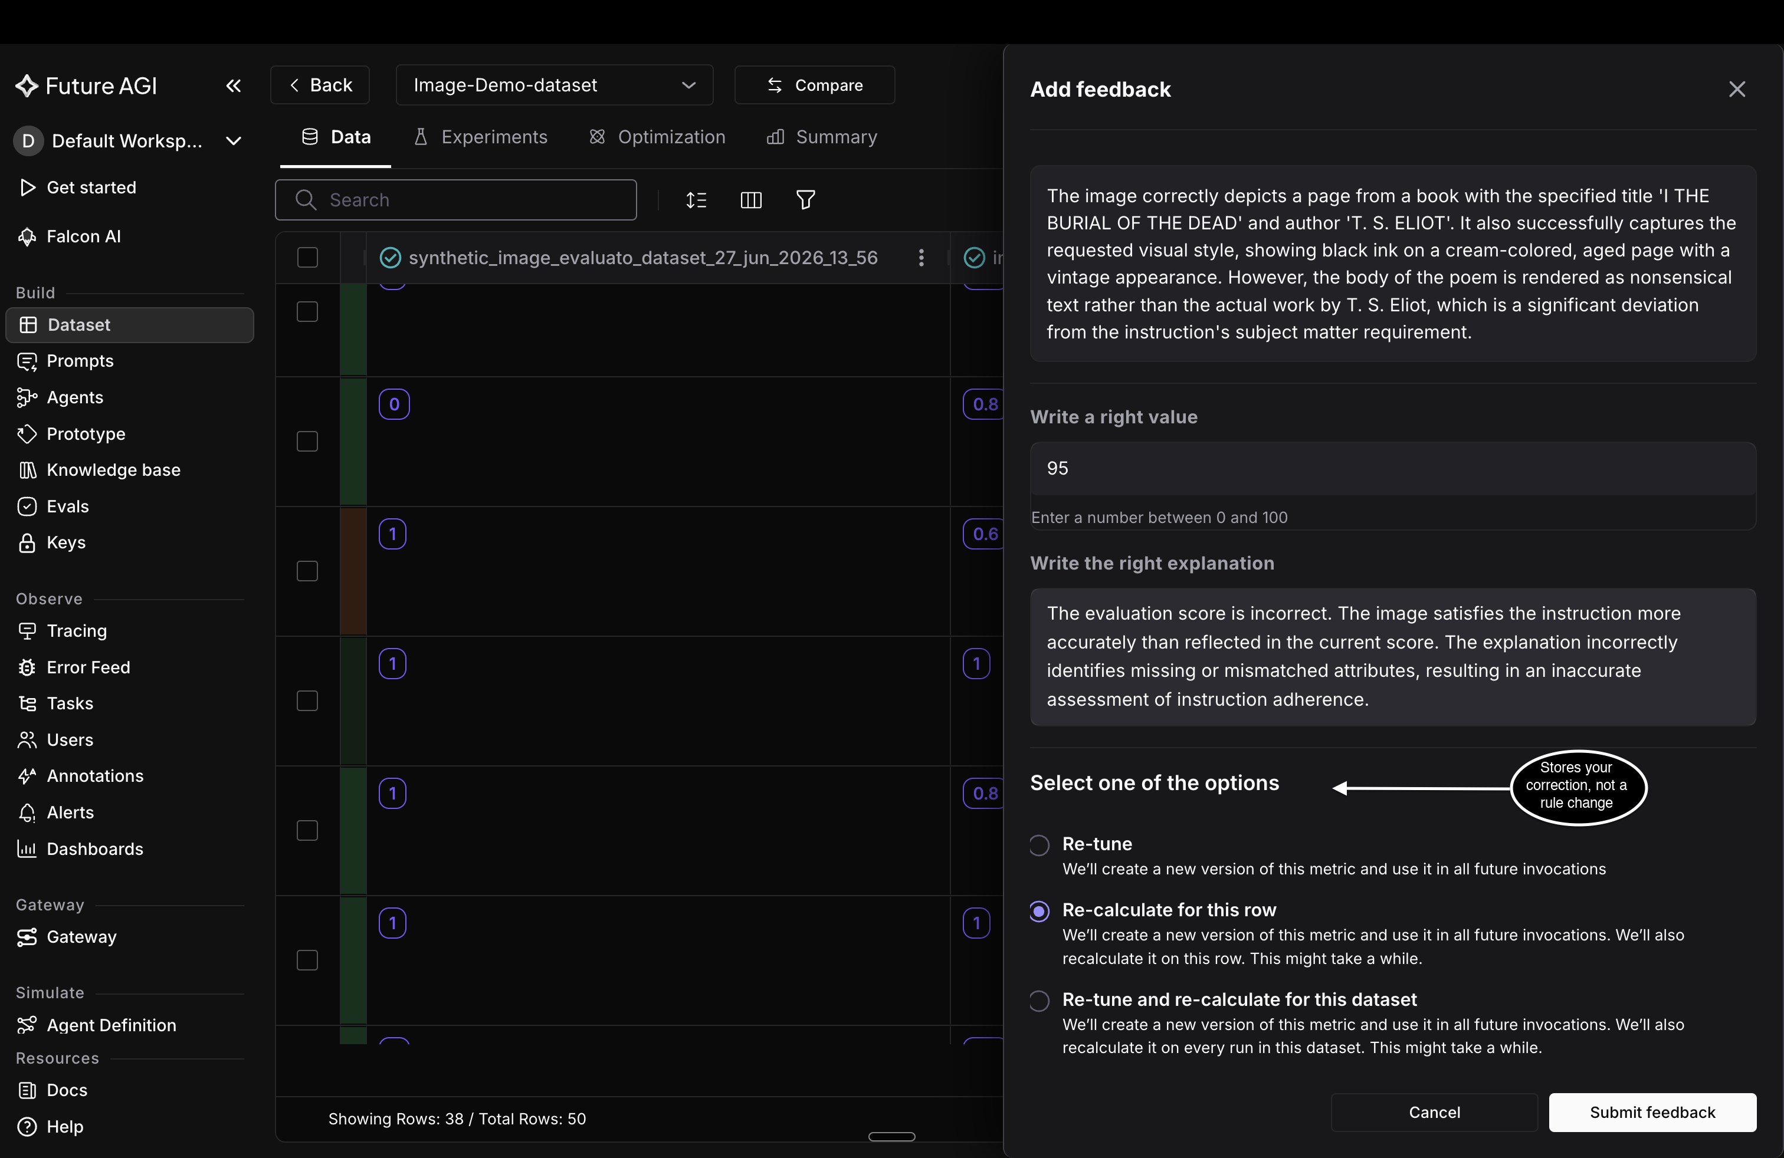This screenshot has height=1158, width=1784.
Task: Expand the Default Workspace switcher
Action: coord(128,141)
